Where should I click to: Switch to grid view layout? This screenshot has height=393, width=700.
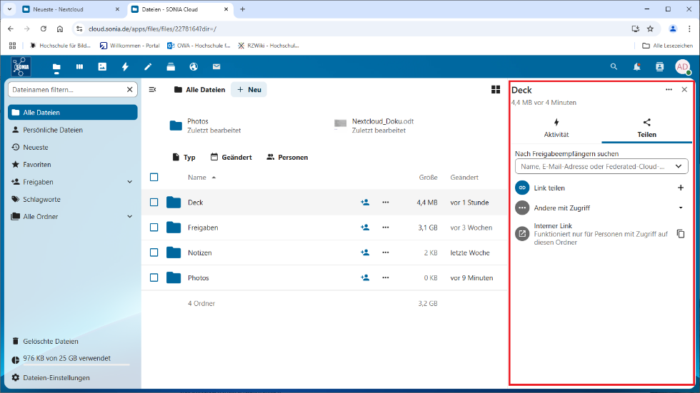click(495, 90)
